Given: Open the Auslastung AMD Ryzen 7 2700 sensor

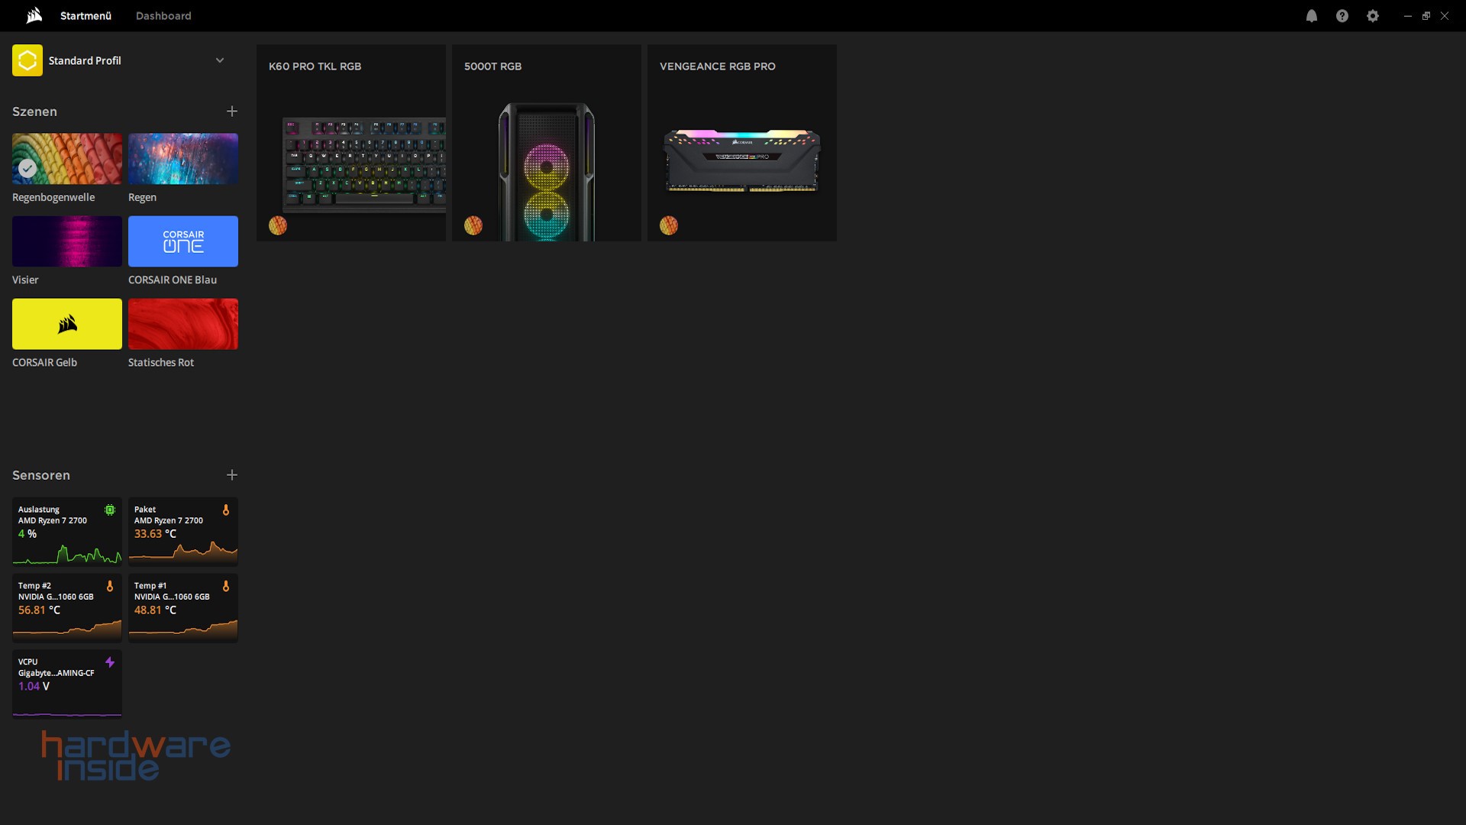Looking at the screenshot, I should pos(67,532).
